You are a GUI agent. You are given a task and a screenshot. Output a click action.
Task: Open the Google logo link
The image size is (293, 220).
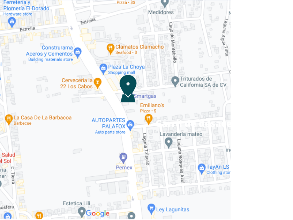tap(98, 213)
